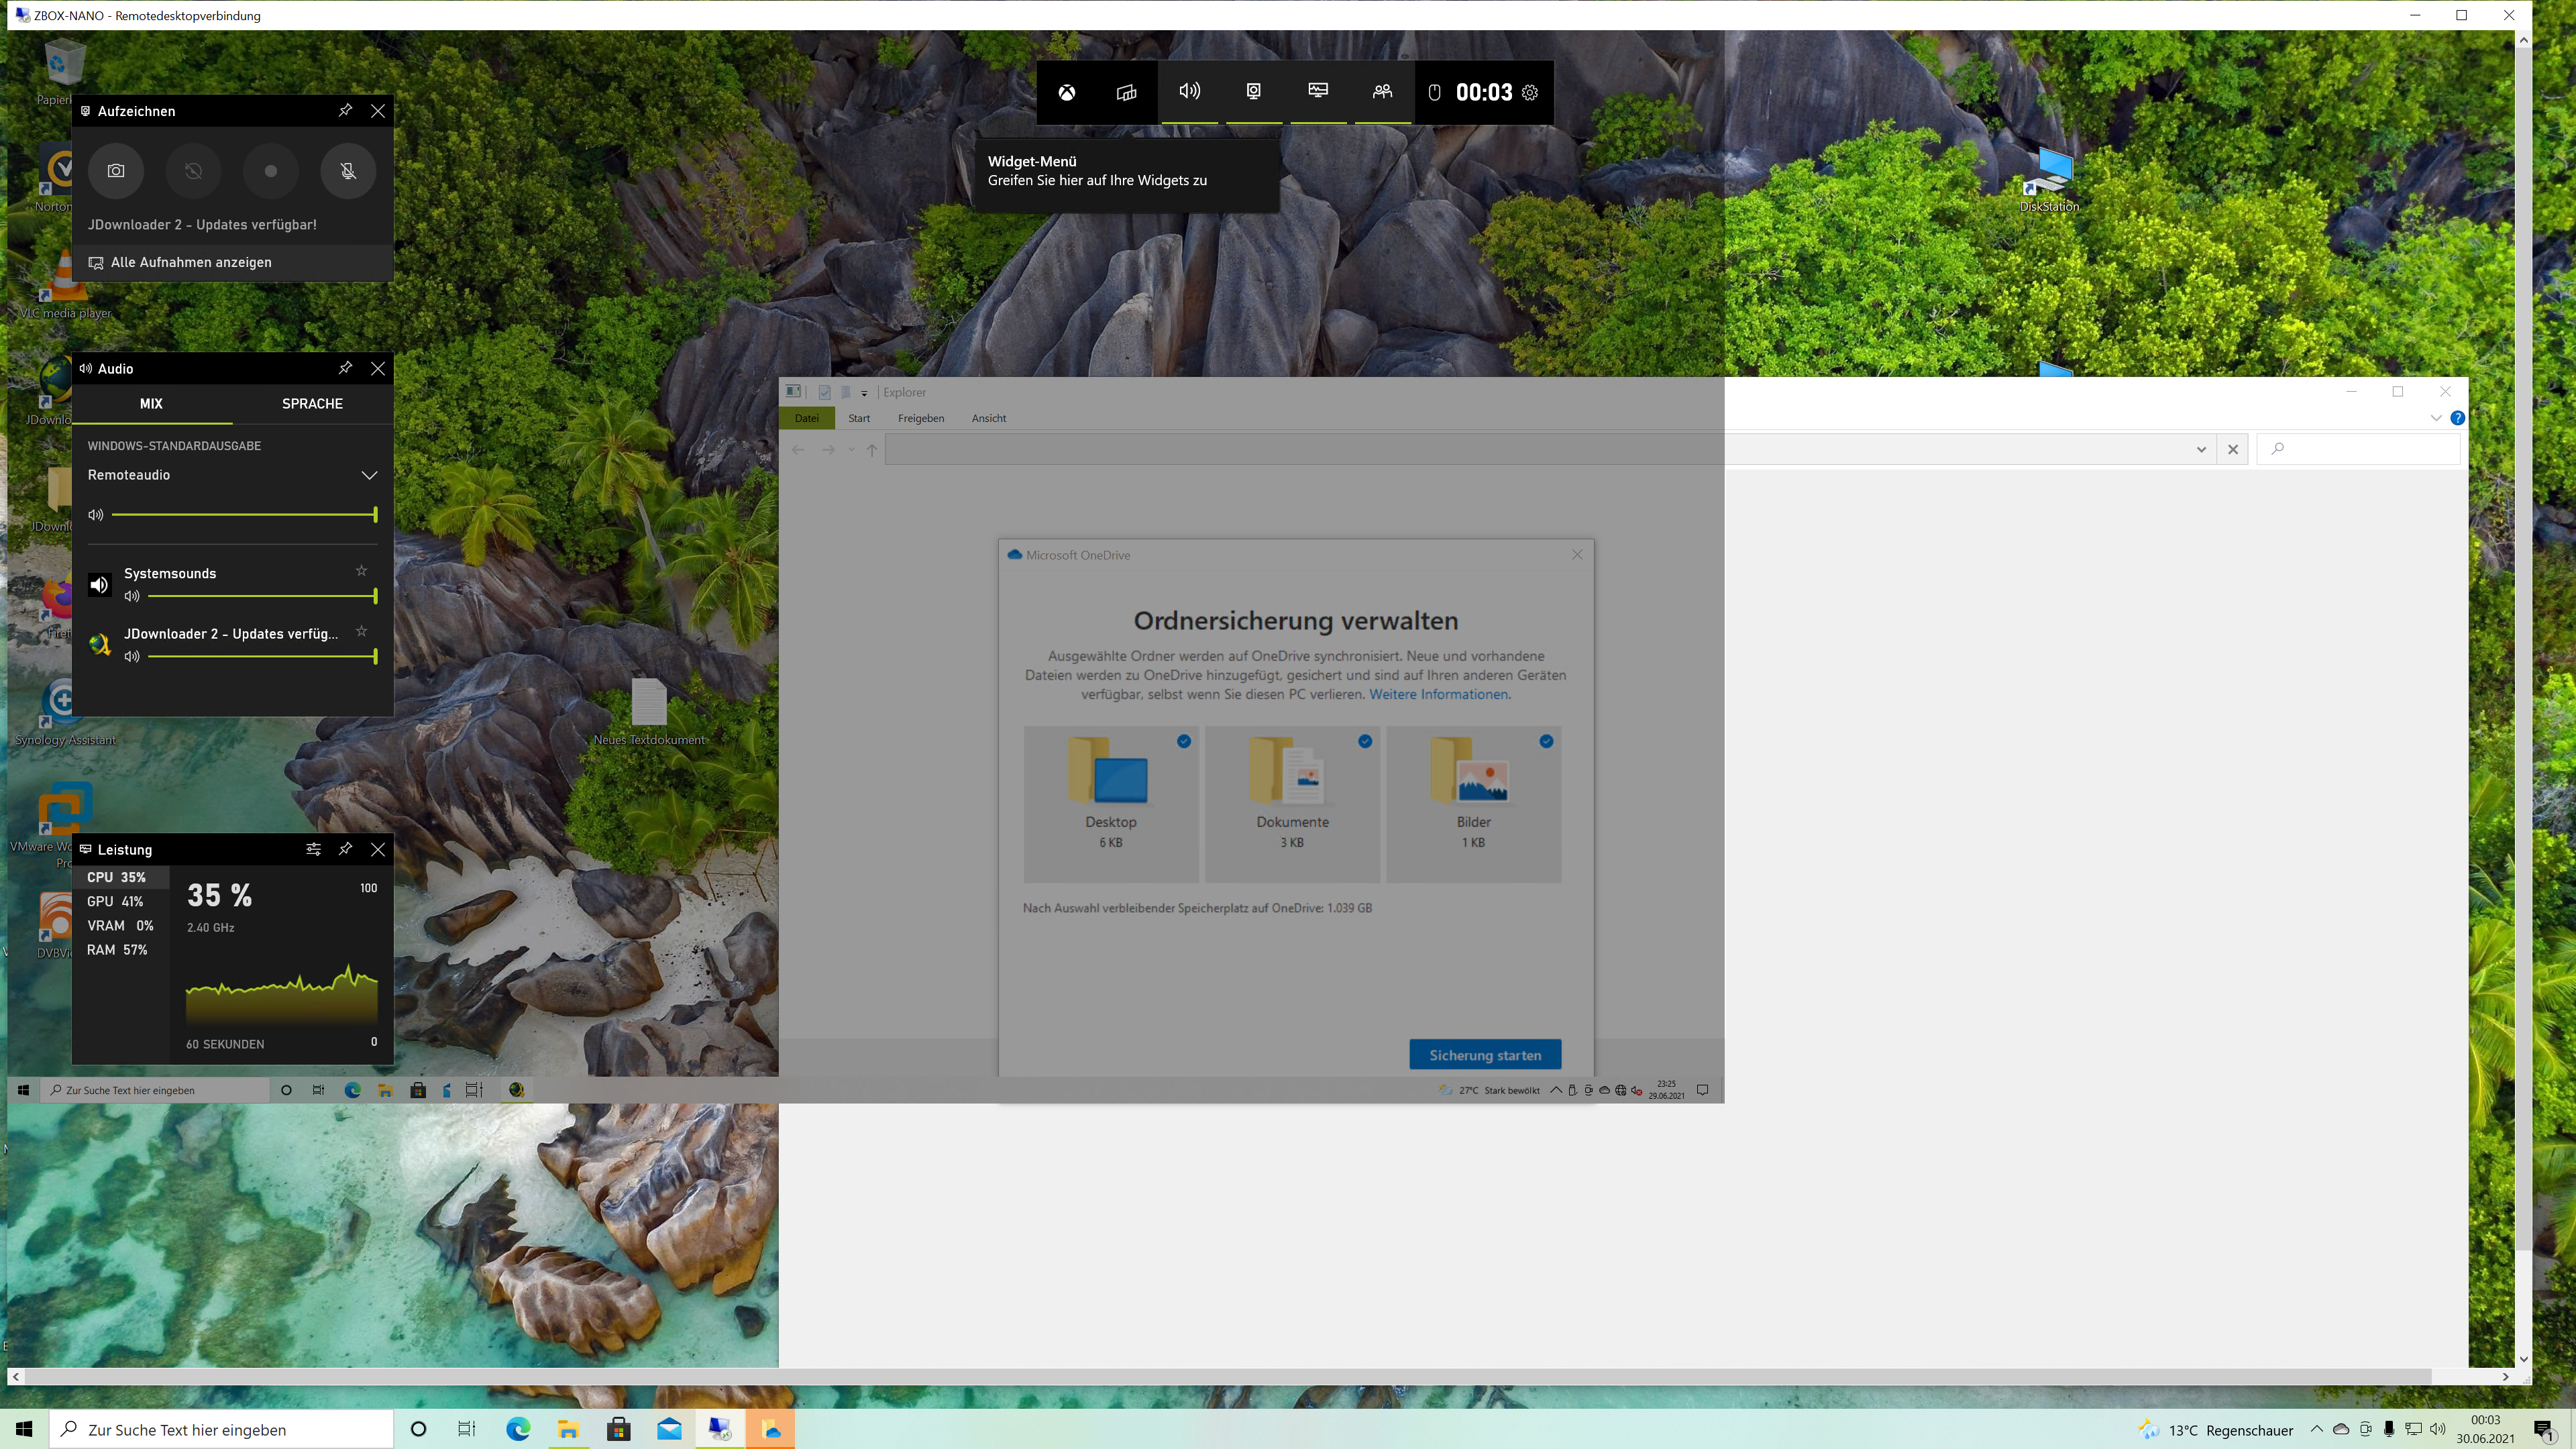Click the Xbox Social people icon

tap(1382, 92)
